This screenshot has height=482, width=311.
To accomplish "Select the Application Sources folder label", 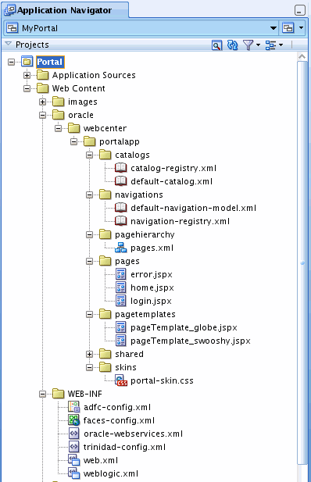I will click(94, 75).
